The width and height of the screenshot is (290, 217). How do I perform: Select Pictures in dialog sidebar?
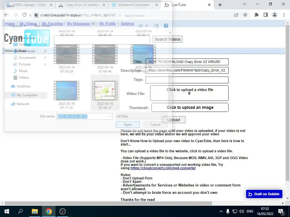[x=25, y=64]
